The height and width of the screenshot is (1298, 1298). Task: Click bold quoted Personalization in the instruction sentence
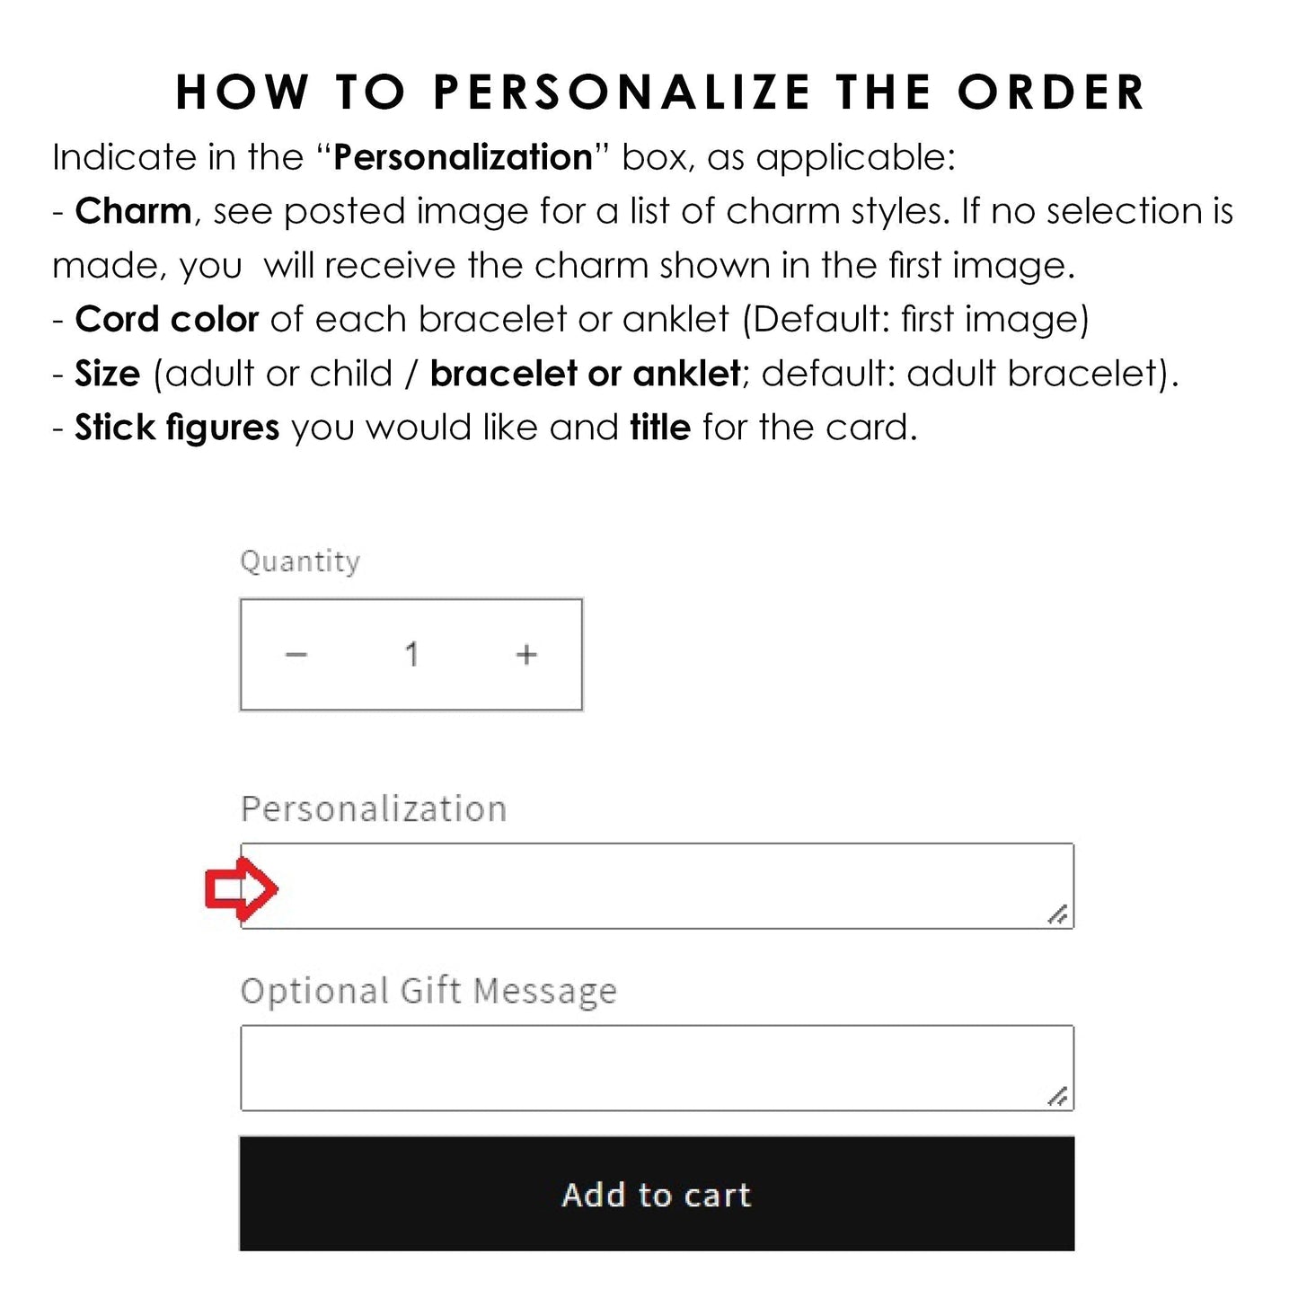[463, 158]
